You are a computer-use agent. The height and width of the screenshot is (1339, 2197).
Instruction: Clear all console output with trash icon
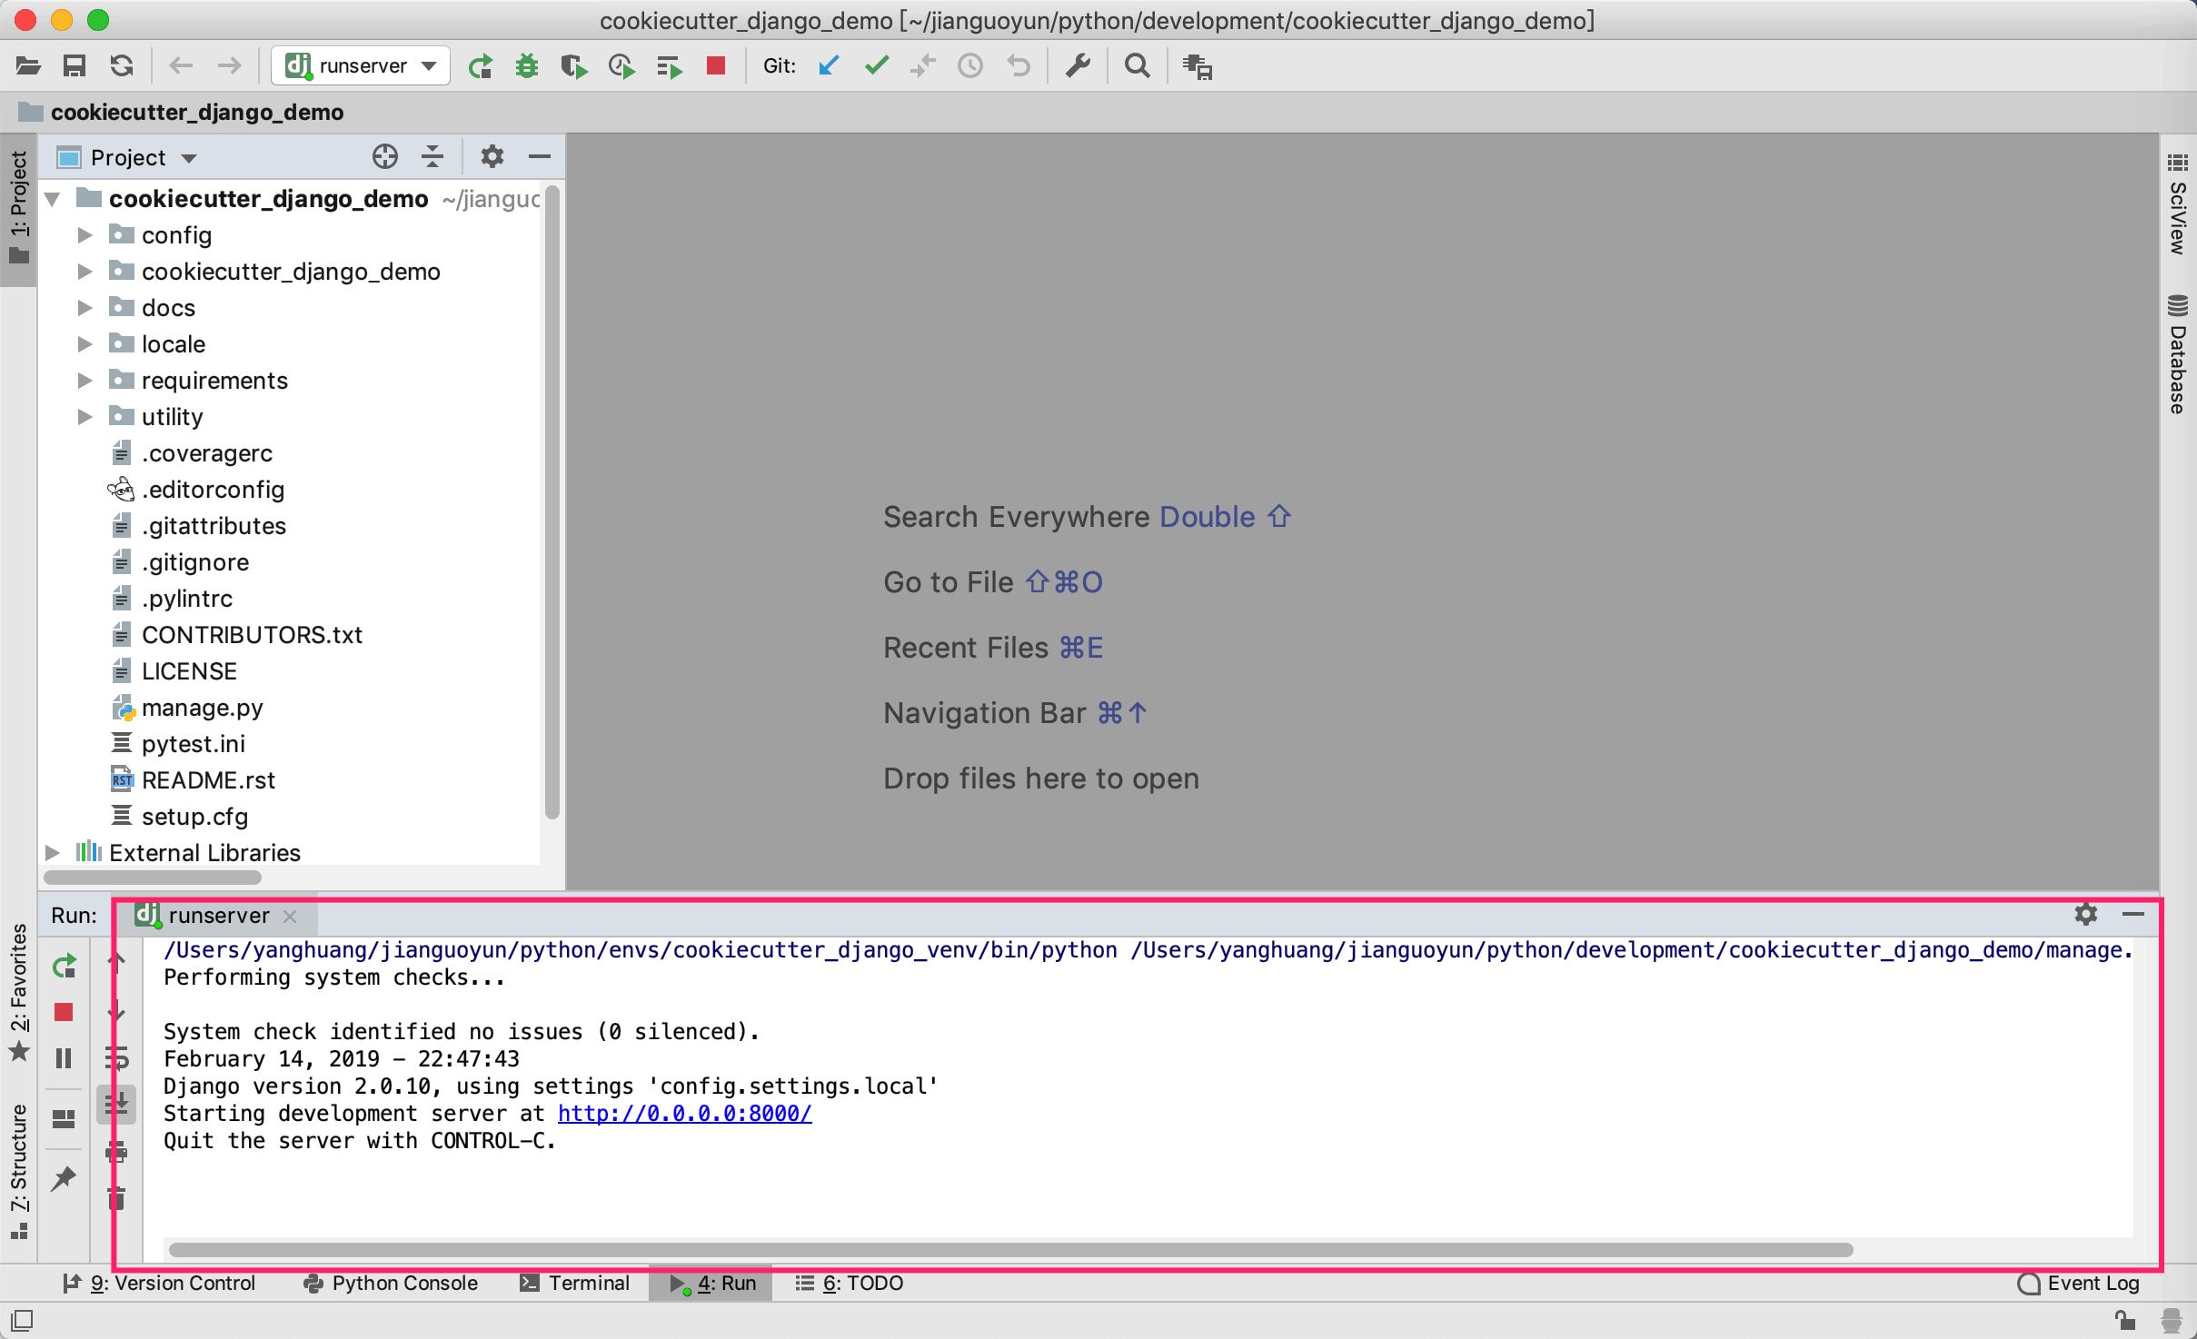pyautogui.click(x=115, y=1197)
